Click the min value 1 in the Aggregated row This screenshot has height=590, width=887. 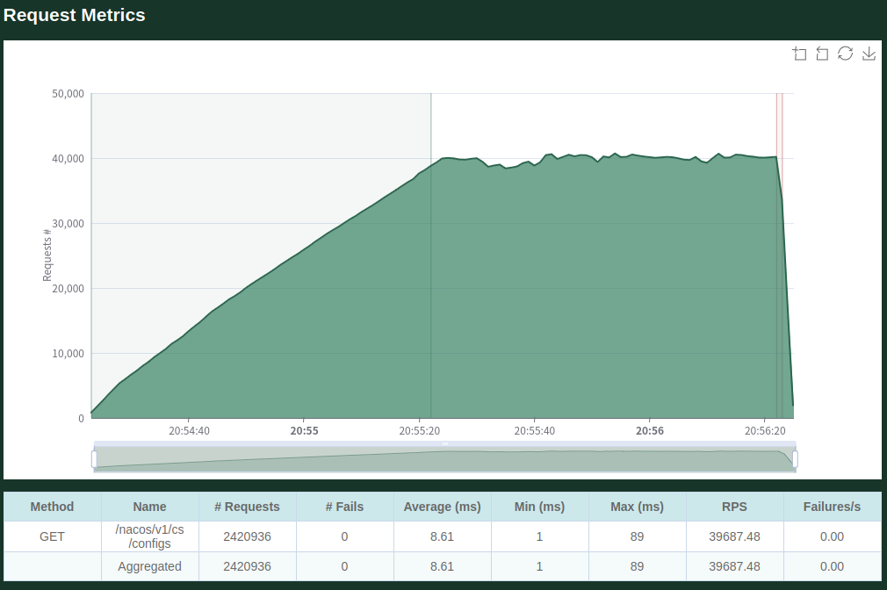click(540, 566)
